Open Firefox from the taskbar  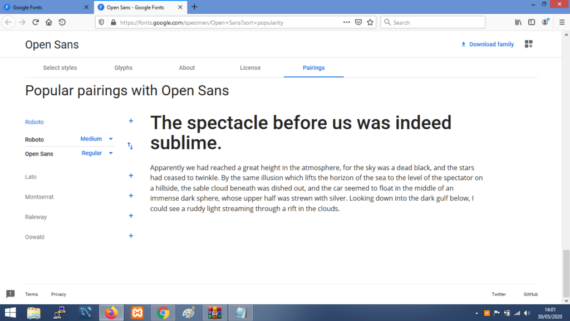(111, 313)
